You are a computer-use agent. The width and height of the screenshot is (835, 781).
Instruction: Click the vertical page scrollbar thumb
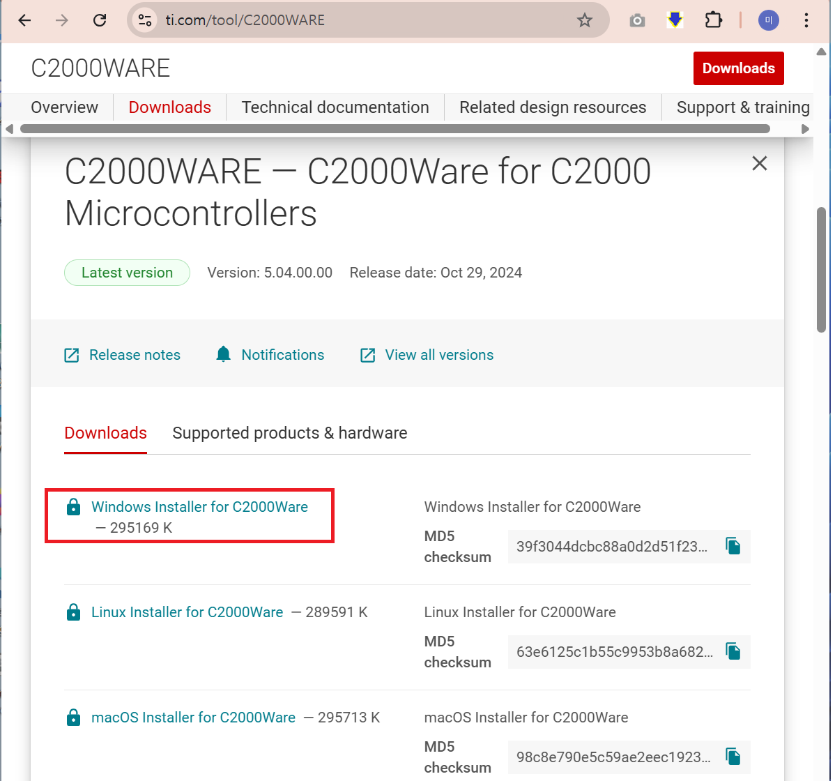pos(821,270)
